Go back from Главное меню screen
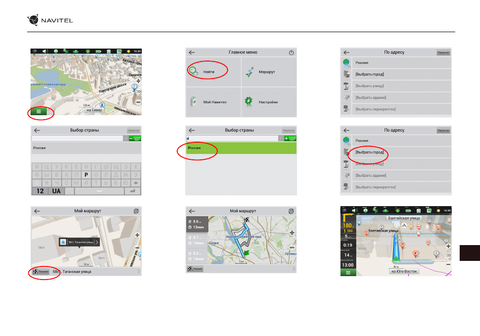The width and height of the screenshot is (480, 336). [192, 52]
